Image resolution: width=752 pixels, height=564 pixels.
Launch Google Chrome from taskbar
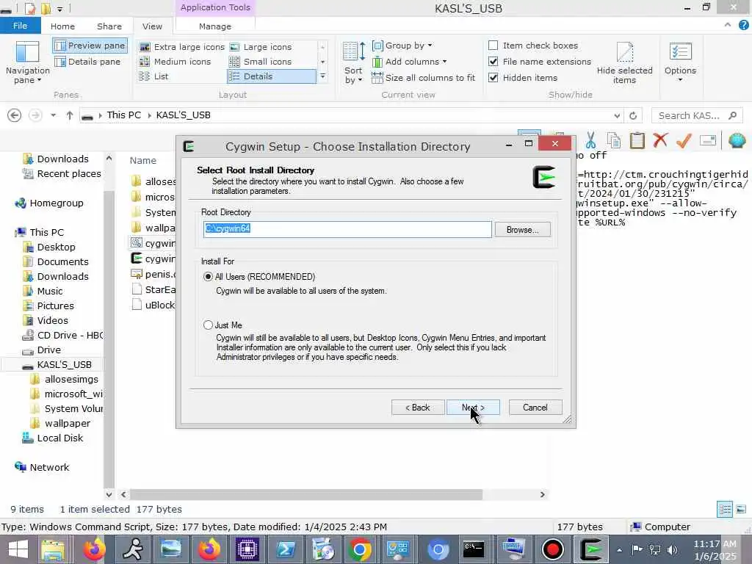coord(360,549)
